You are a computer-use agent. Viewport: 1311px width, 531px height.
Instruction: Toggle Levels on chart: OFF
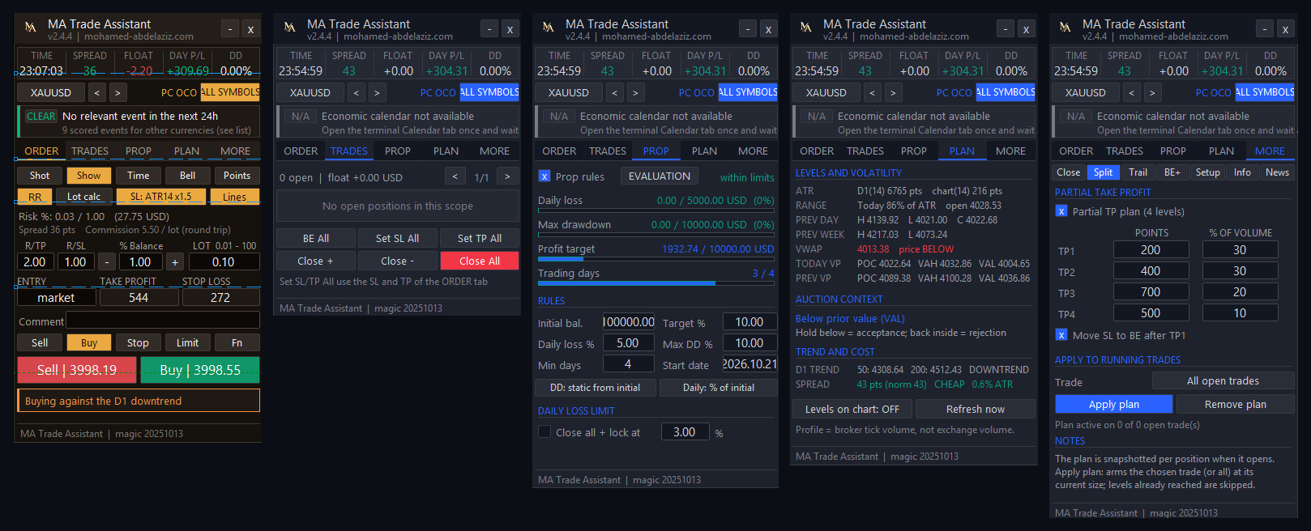(x=852, y=409)
